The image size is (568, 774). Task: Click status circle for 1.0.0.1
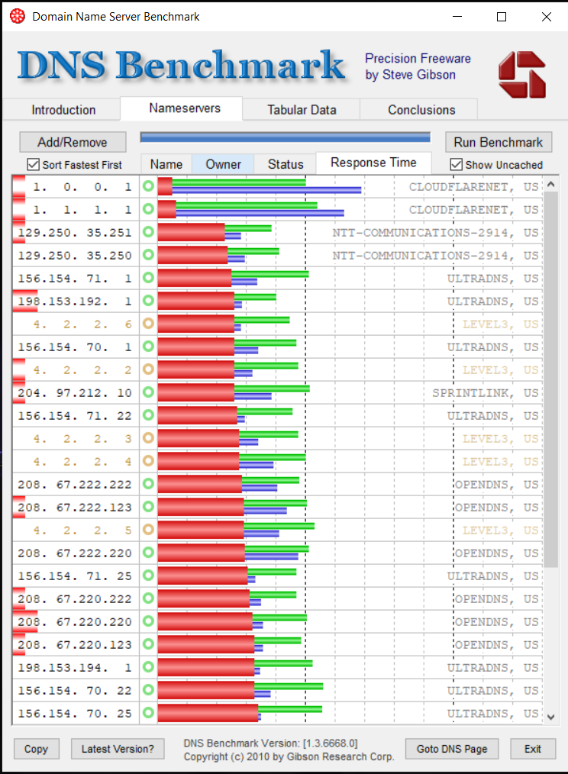click(148, 186)
